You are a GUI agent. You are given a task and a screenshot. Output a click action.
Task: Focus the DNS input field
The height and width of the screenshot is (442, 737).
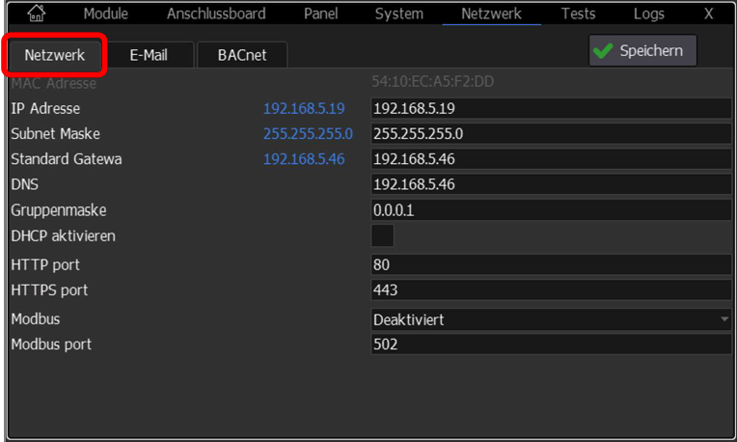click(550, 183)
